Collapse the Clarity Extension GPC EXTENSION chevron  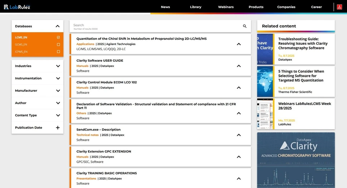(239, 157)
